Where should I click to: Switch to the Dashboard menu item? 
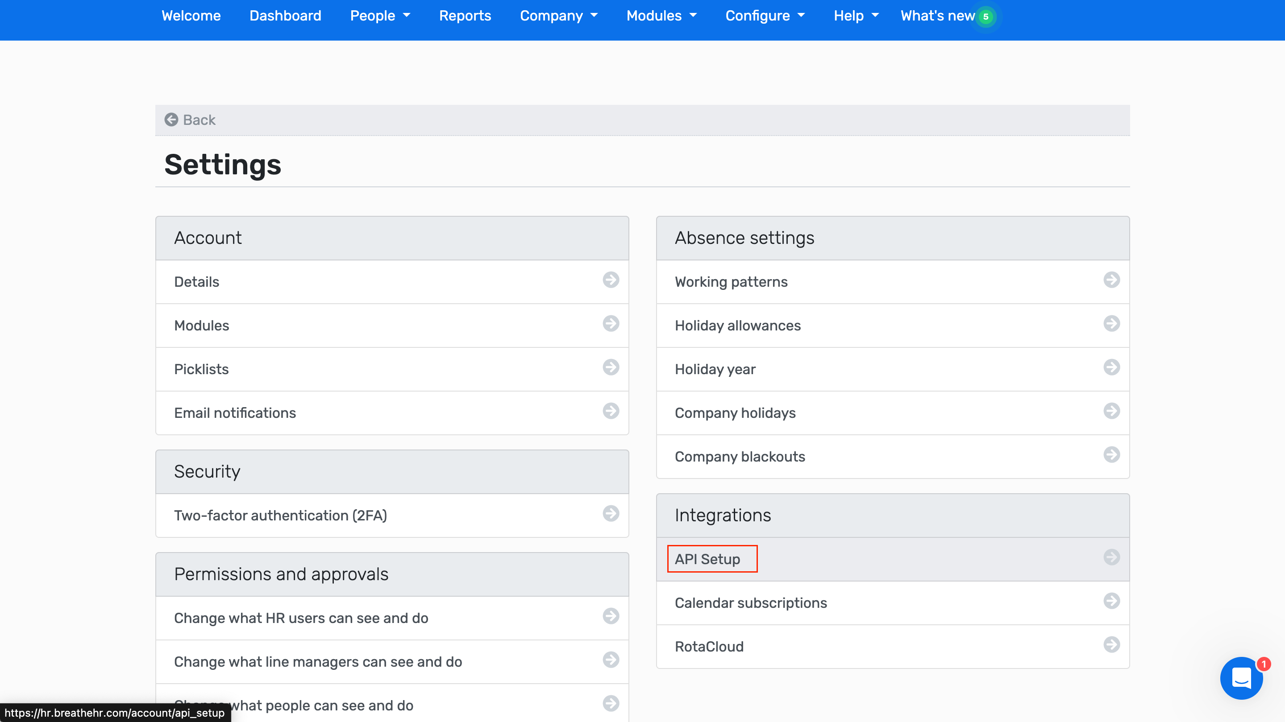point(285,16)
